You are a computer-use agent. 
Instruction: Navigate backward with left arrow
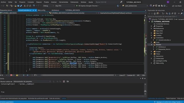coord(24,75)
